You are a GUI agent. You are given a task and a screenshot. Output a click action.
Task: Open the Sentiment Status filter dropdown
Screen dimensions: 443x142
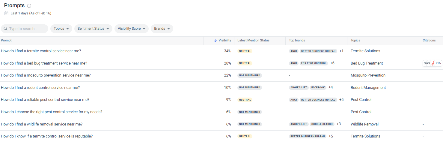(x=93, y=29)
